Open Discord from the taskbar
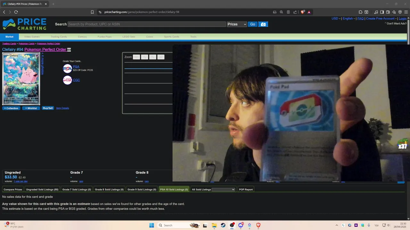 point(241,225)
